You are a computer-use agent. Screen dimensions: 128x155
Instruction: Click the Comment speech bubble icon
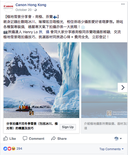tap(25, 139)
